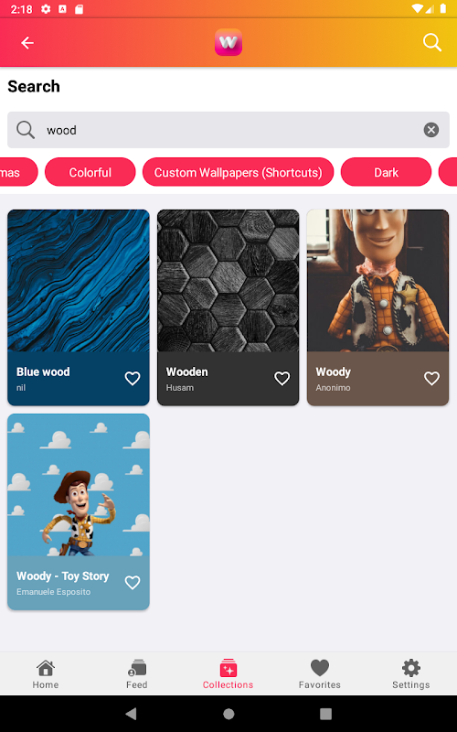The image size is (457, 732).
Task: Open the Settings tab
Action: pos(410,674)
